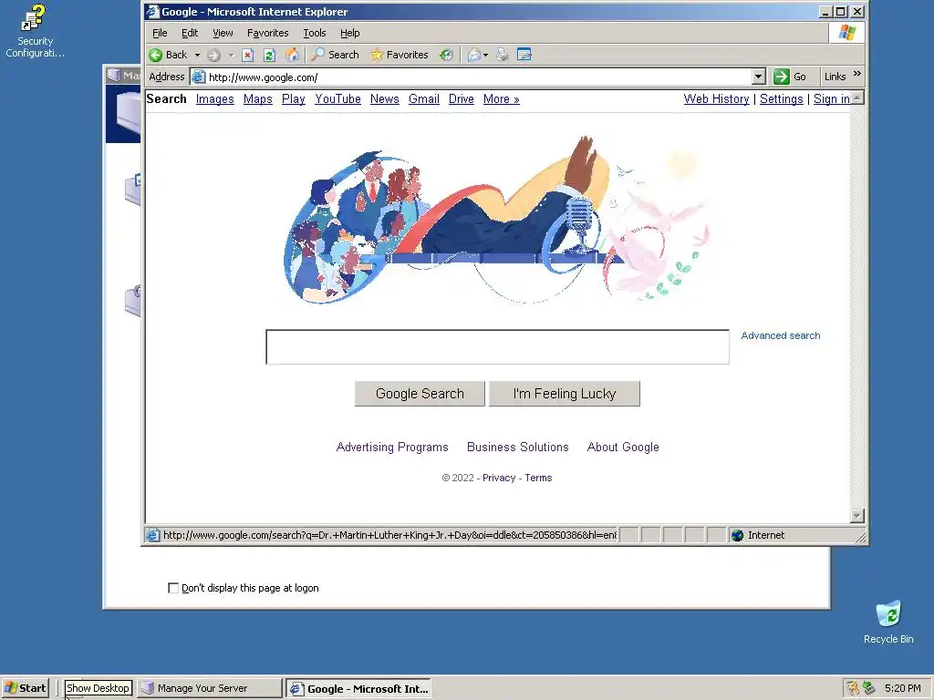Viewport: 934px width, 700px height.
Task: Refresh the current page
Action: (269, 56)
